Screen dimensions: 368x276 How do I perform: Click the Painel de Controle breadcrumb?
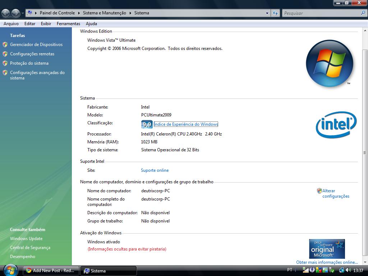click(x=57, y=13)
